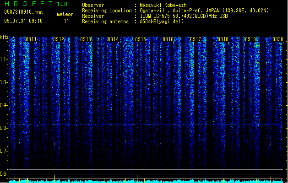Click the 0918 time marker

click(223, 39)
